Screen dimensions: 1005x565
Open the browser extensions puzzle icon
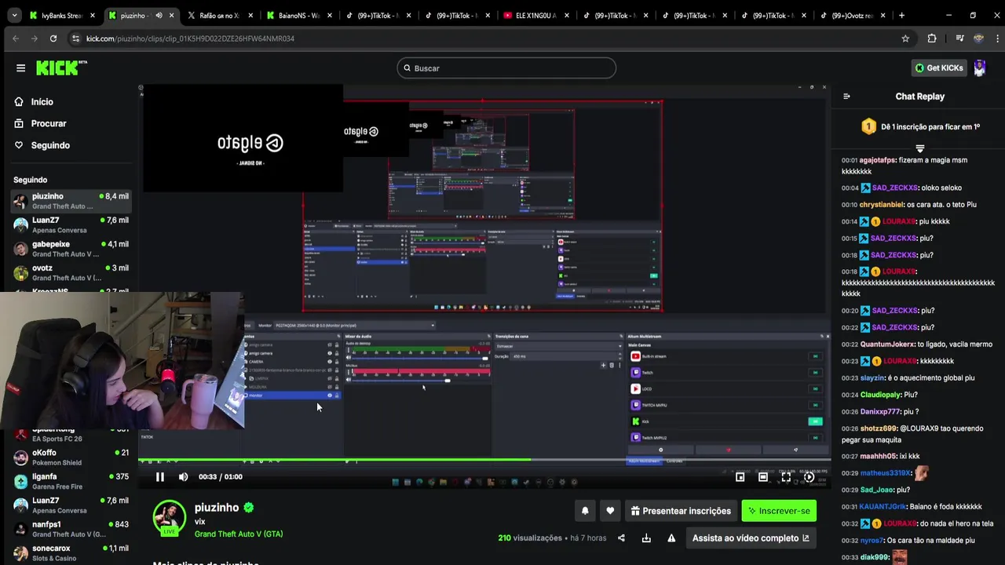(932, 38)
